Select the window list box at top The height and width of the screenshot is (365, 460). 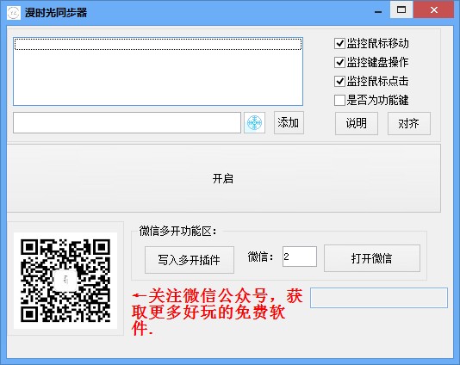159,71
